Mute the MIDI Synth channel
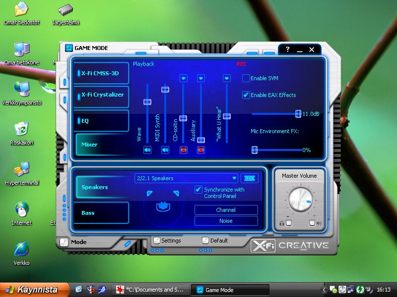This screenshot has width=397, height=297. (165, 150)
